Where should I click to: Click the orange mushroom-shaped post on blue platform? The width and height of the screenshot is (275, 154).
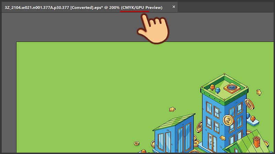click(253, 119)
